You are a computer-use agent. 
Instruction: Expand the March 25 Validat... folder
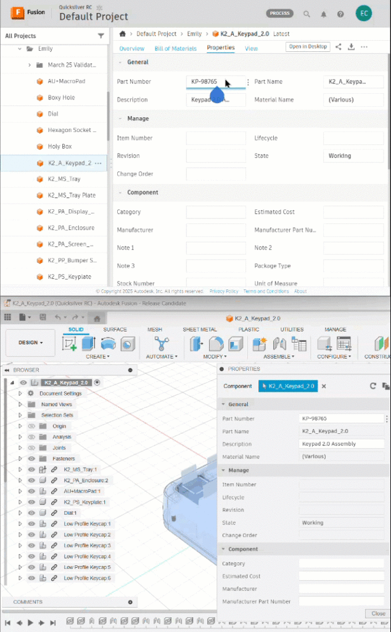(30, 65)
